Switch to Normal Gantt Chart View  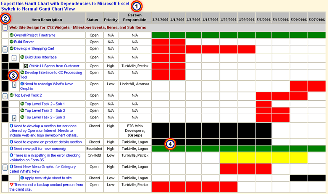(x=38, y=9)
